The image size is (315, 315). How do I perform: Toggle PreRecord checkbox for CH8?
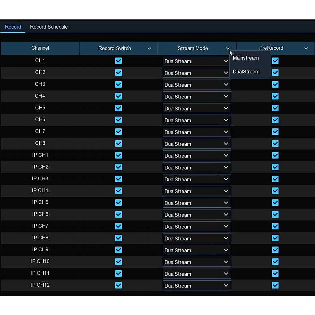275,144
